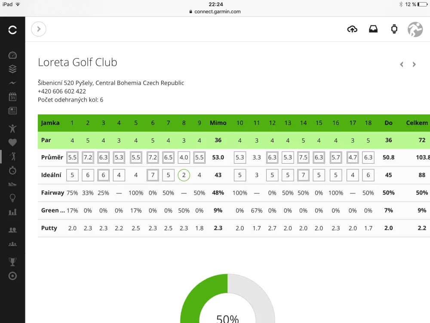Viewport: 430px width, 323px height.
Task: Click the Mimo column header
Action: (218, 123)
